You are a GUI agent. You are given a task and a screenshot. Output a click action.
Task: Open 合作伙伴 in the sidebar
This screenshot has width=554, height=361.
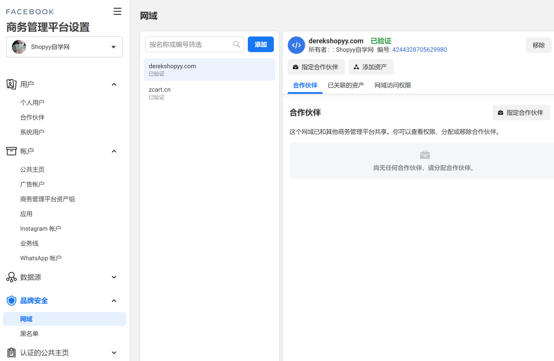coord(32,117)
